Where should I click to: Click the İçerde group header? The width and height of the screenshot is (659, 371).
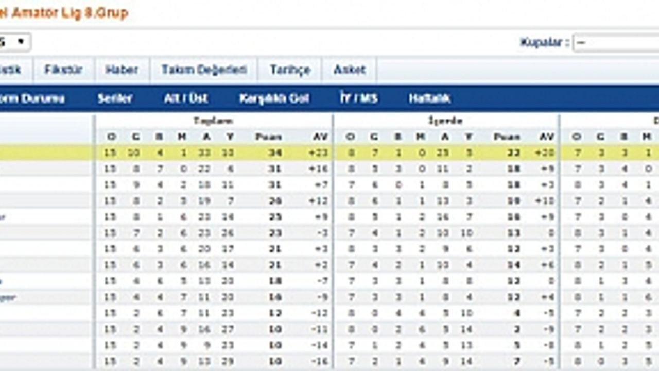[x=445, y=121]
